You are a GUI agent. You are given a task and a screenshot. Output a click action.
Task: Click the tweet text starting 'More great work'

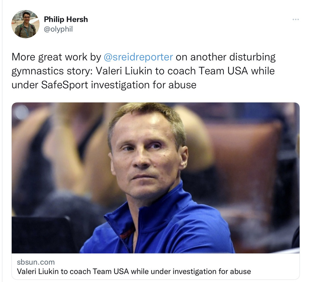[x=143, y=71]
